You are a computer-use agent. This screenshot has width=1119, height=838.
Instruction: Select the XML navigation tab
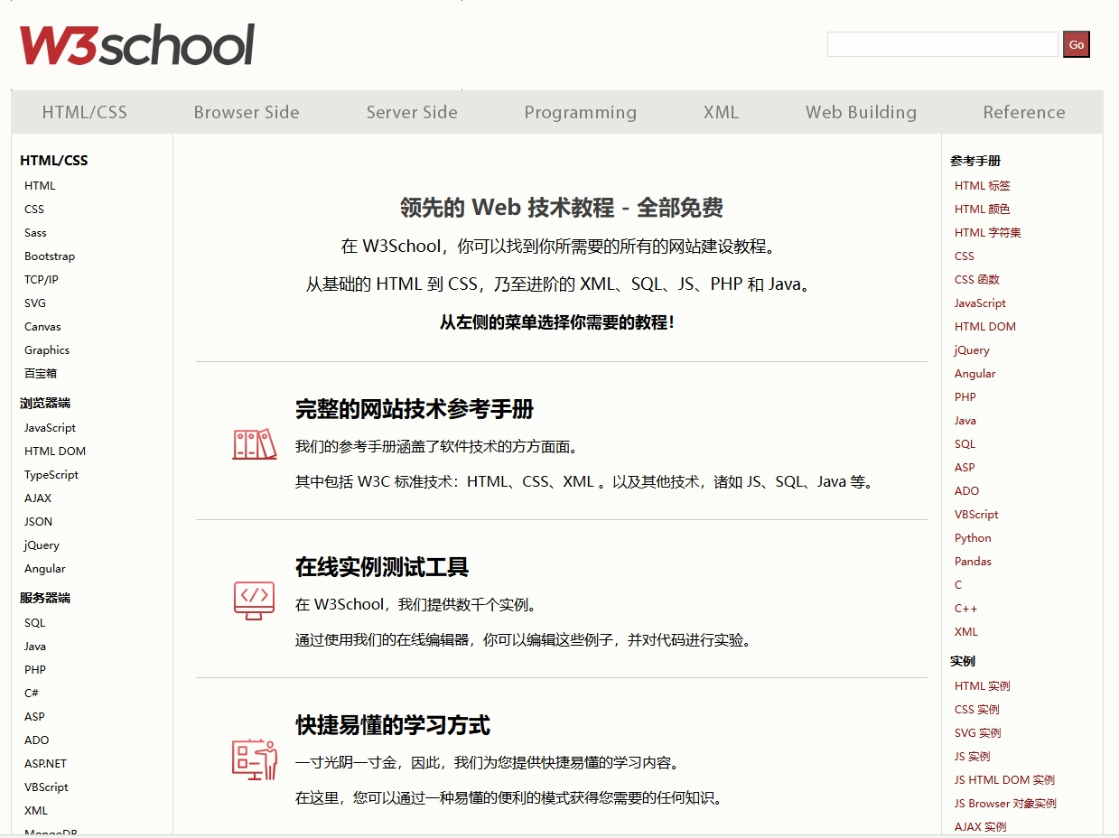720,112
